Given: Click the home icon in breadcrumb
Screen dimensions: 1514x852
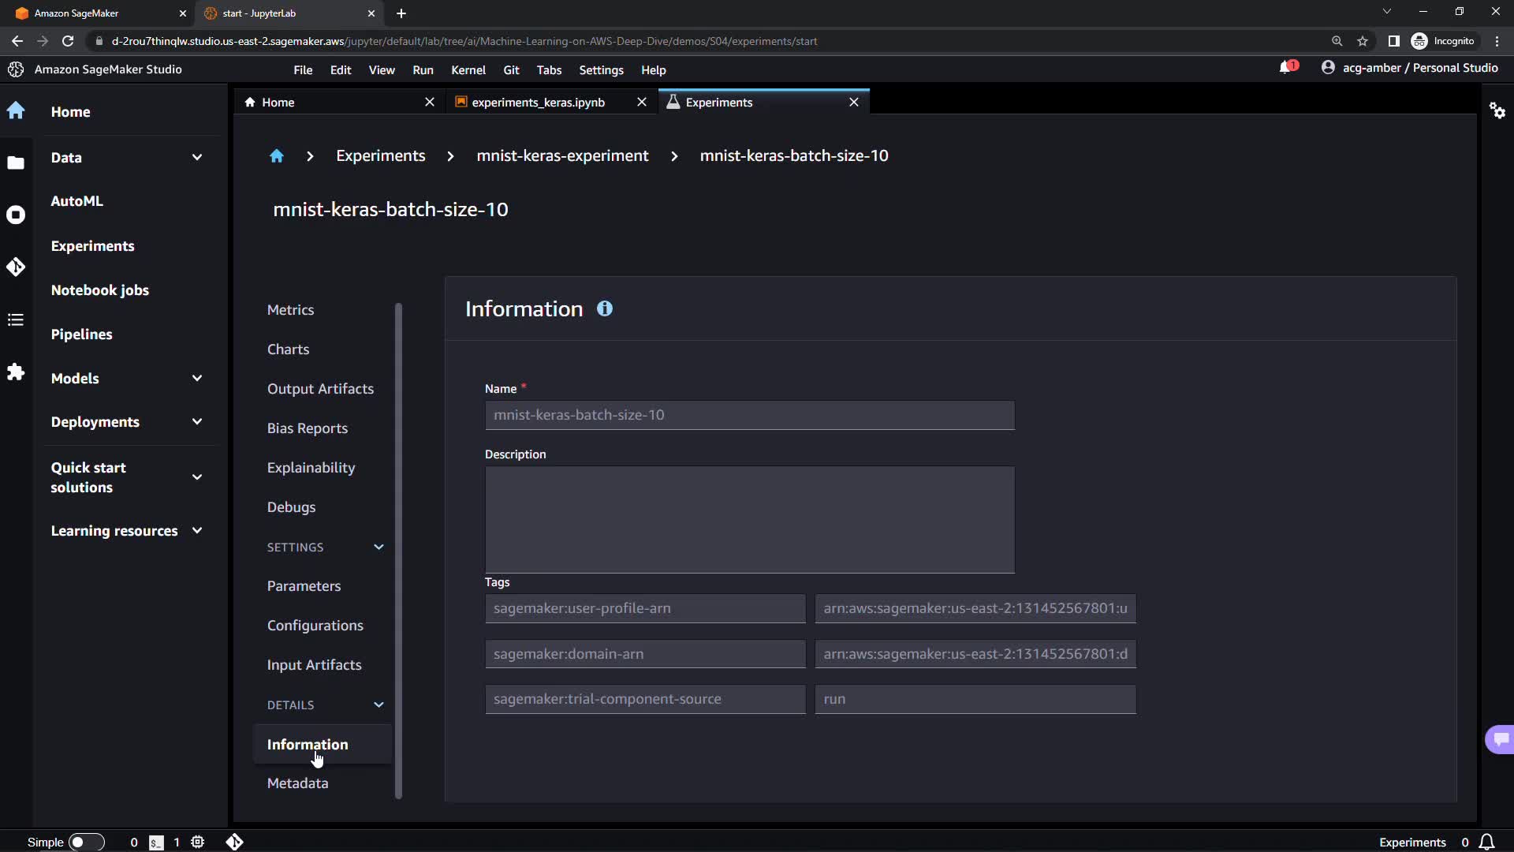Looking at the screenshot, I should (276, 156).
